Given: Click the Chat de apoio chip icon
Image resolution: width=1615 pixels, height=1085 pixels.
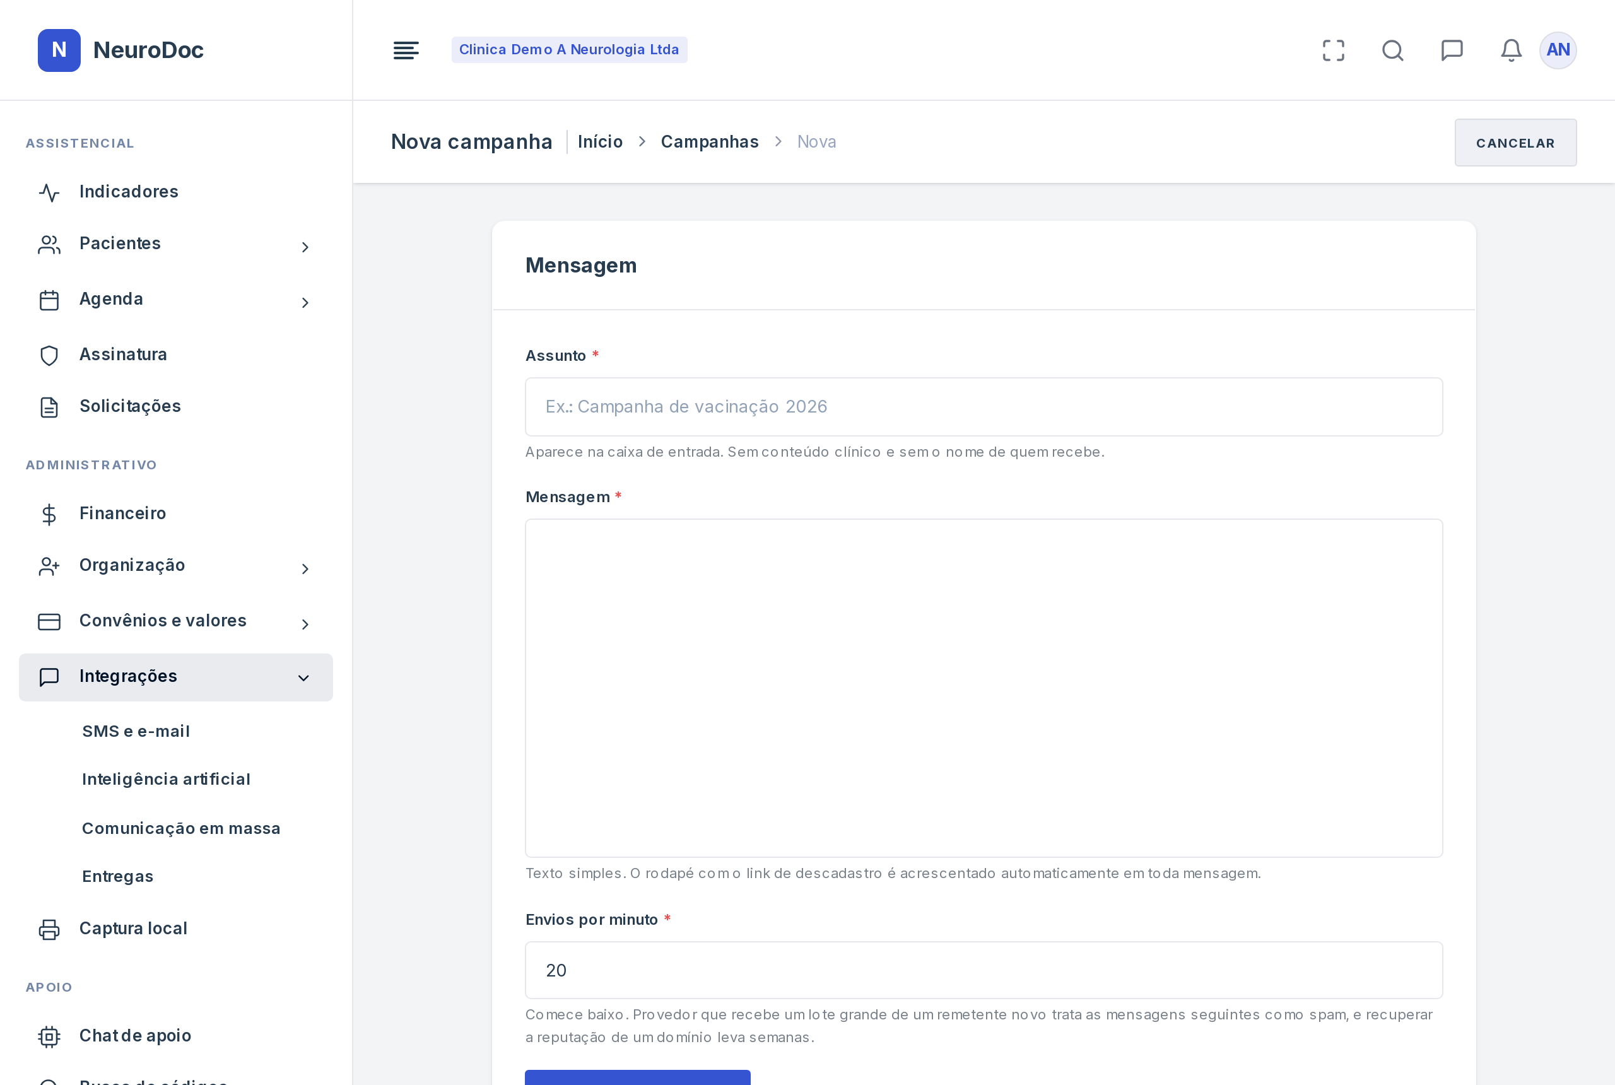Looking at the screenshot, I should 49,1036.
